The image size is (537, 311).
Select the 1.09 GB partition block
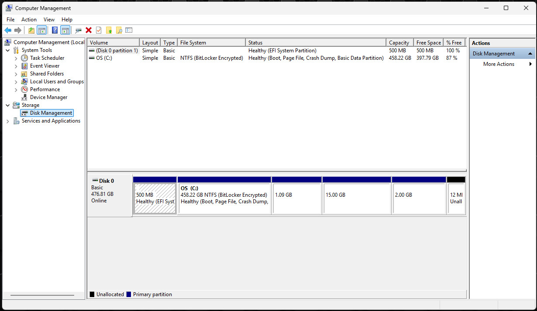coord(297,195)
